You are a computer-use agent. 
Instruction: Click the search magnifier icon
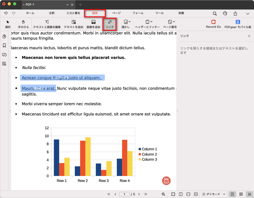(x=215, y=13)
